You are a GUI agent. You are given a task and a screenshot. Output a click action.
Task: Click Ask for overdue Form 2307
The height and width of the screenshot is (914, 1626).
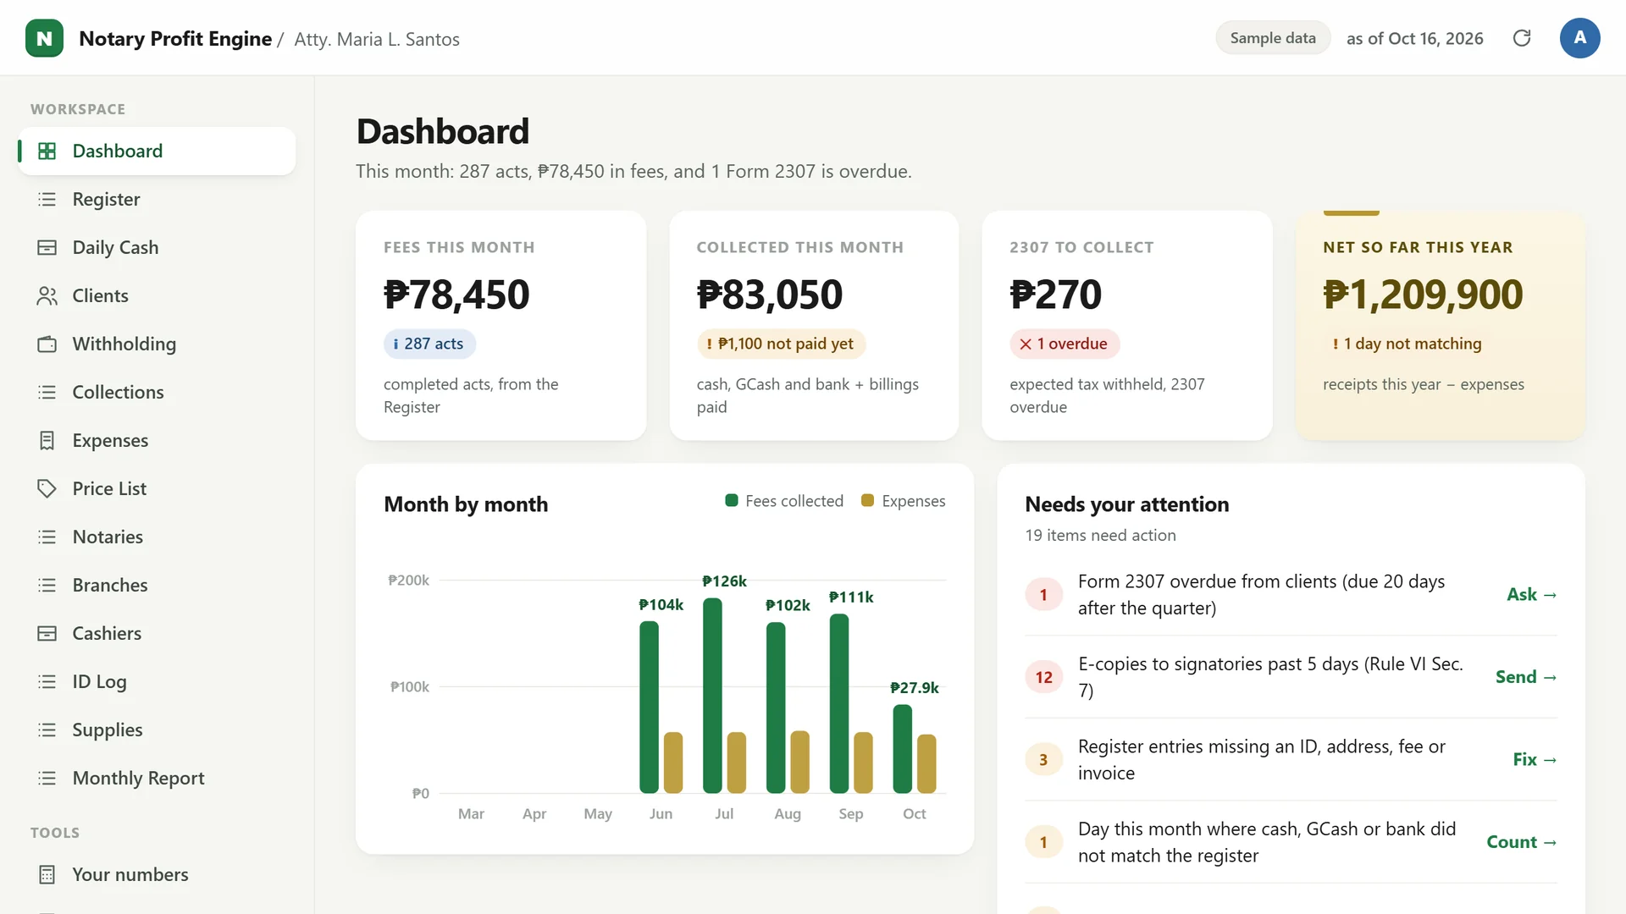coord(1531,594)
